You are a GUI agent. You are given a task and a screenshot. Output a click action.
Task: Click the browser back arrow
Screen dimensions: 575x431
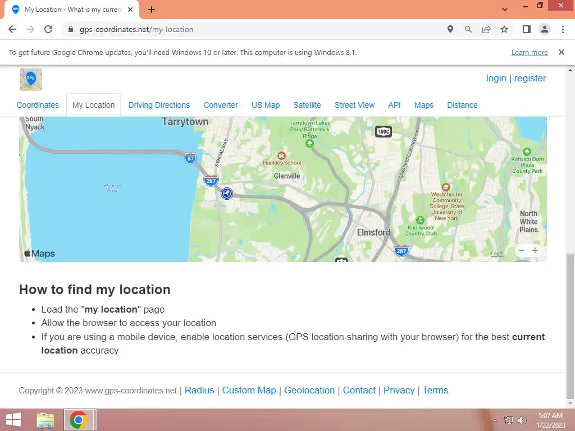(12, 29)
